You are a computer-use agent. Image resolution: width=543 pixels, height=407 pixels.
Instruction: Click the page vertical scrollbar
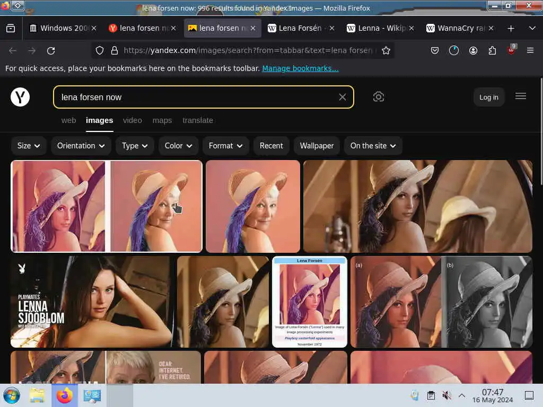(541, 131)
